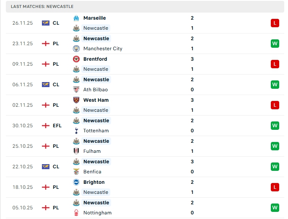The height and width of the screenshot is (219, 288).
Task: Click England flag icon for 23.11.25 match
Action: (46, 44)
